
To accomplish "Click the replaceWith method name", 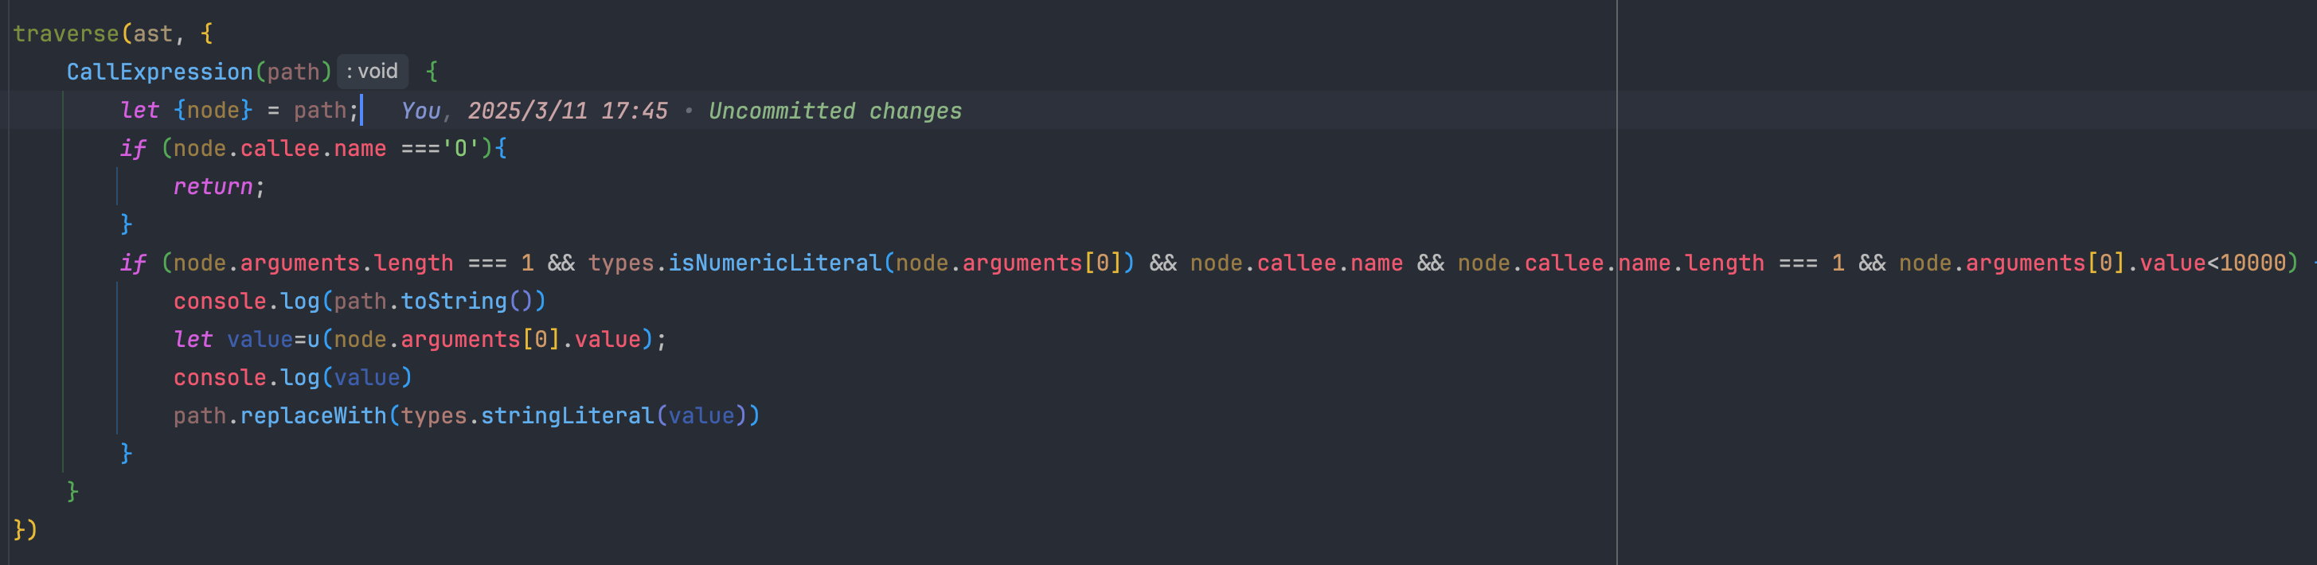I will (313, 416).
